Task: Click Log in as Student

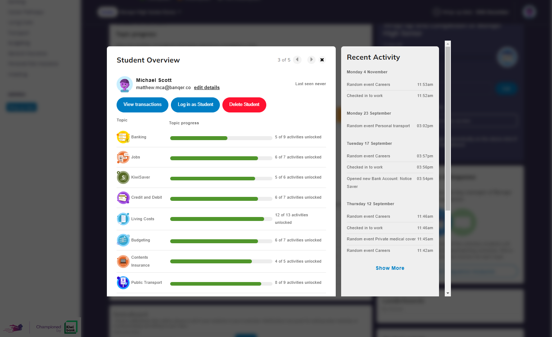Action: (195, 105)
